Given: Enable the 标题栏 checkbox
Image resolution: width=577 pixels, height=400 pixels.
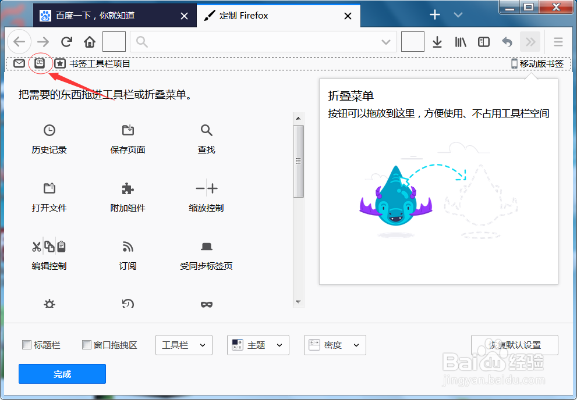Looking at the screenshot, I should (x=27, y=345).
